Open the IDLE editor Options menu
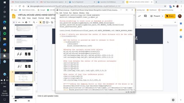The height and width of the screenshot is (103, 184). 75,13
